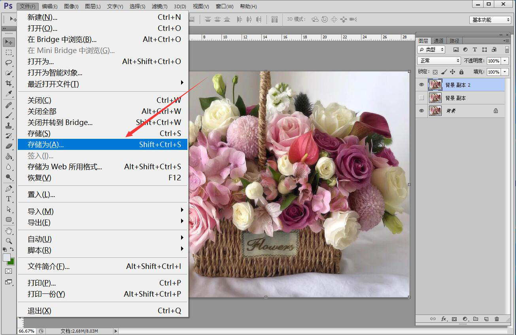Screen dimensions: 516x335
Task: Open the 图像 menu
Action: tap(71, 6)
